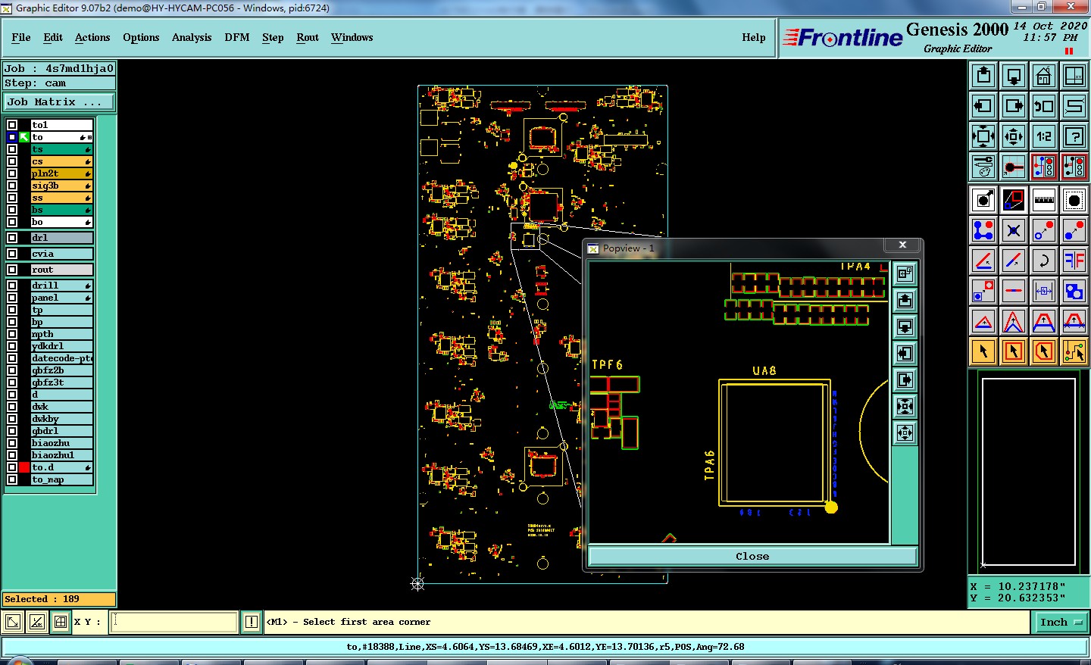Viewport: 1091px width, 665px height.
Task: Click Popview zoom out icon
Action: pyautogui.click(x=905, y=433)
